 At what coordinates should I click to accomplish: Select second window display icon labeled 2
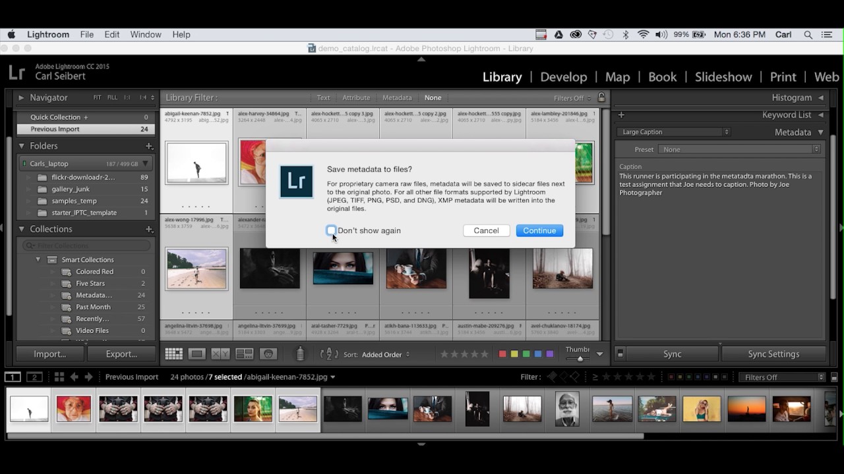coord(34,377)
